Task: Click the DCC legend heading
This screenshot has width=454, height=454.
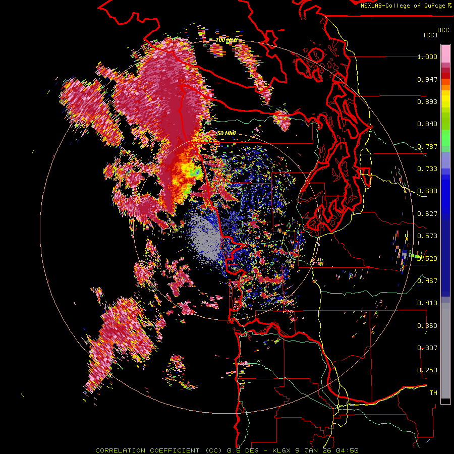Action: [x=443, y=30]
